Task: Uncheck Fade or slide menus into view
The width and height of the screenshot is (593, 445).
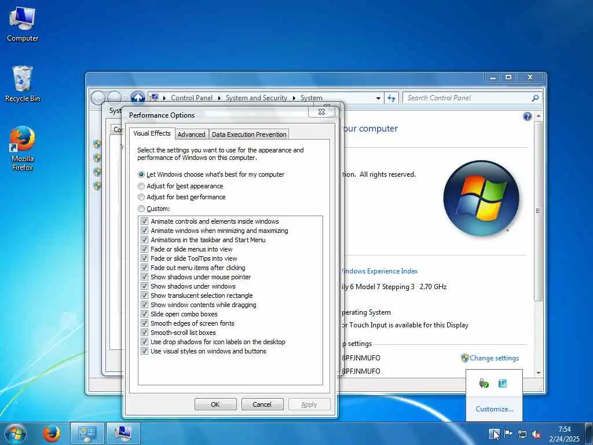Action: coord(144,249)
